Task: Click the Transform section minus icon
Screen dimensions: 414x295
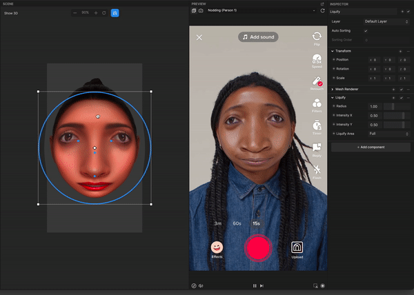Action: [x=408, y=52]
